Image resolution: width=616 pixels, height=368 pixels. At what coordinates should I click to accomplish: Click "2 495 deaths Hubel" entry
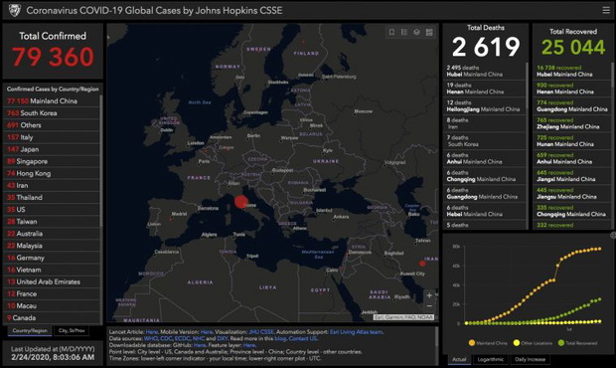(x=485, y=72)
